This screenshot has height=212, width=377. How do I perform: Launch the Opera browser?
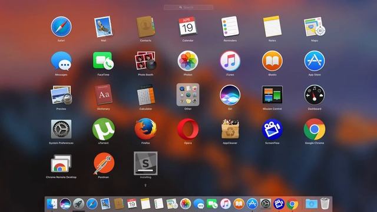click(x=188, y=129)
